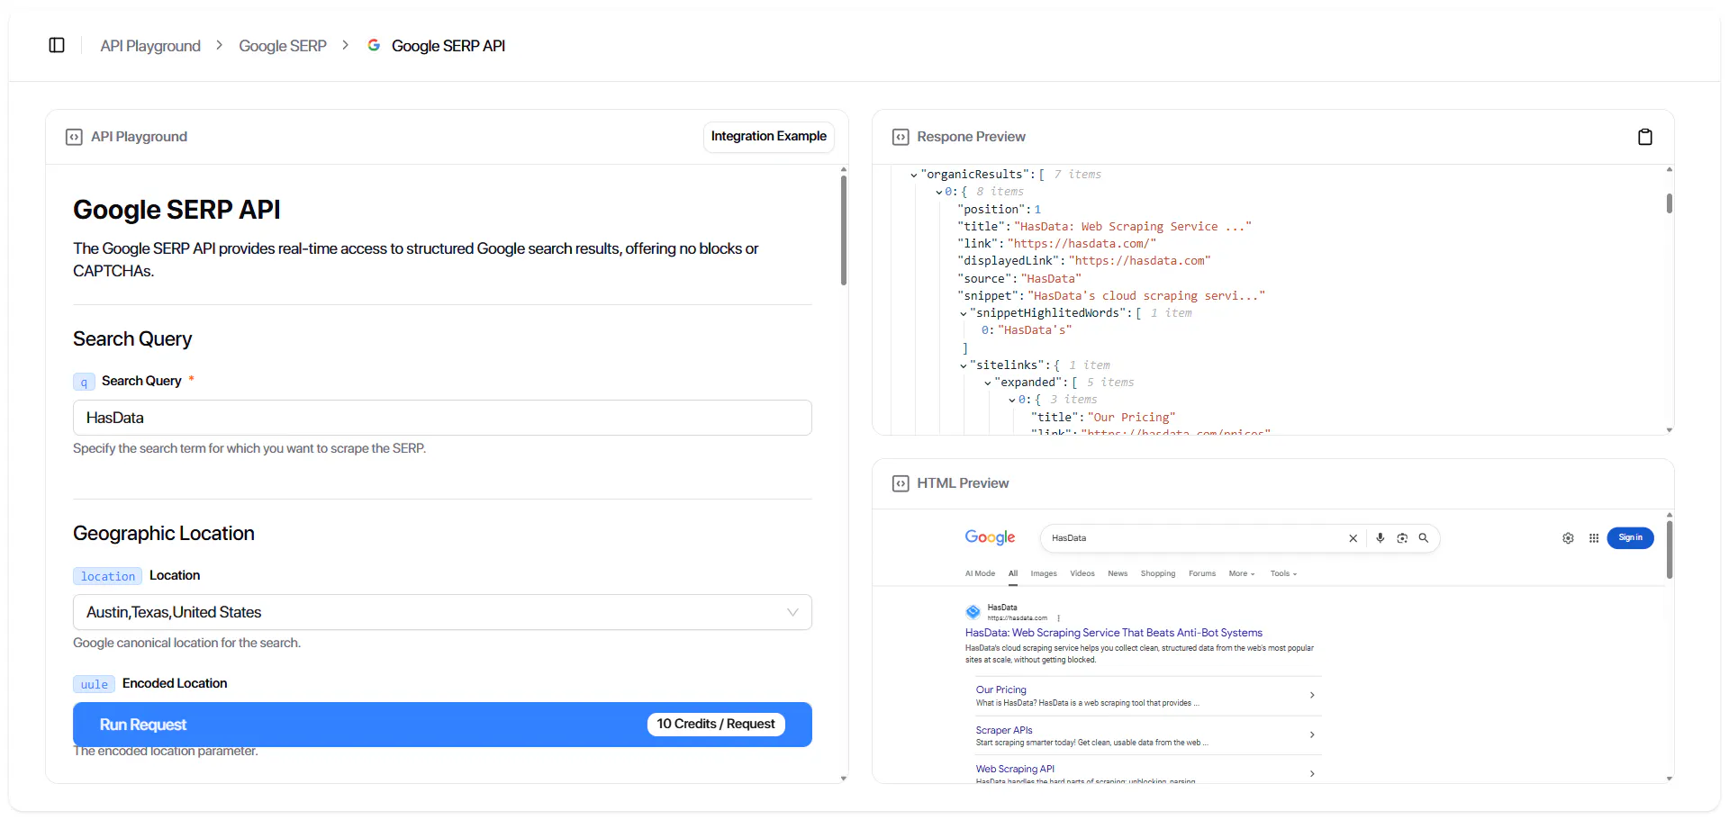The image size is (1729, 820).
Task: Clear the Google search box with X
Action: (x=1353, y=538)
